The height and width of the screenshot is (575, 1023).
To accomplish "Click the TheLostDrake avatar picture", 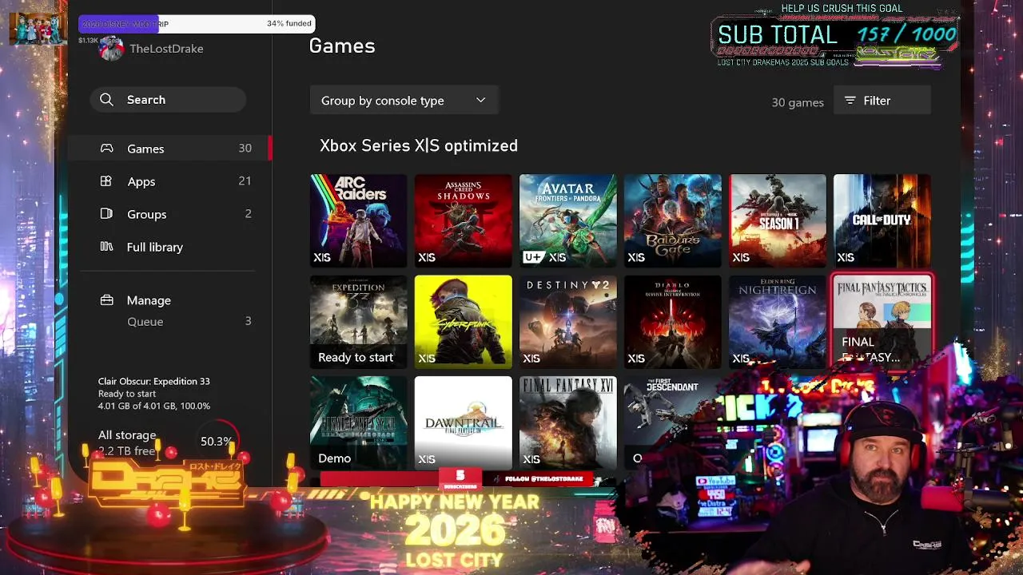I will tap(110, 49).
